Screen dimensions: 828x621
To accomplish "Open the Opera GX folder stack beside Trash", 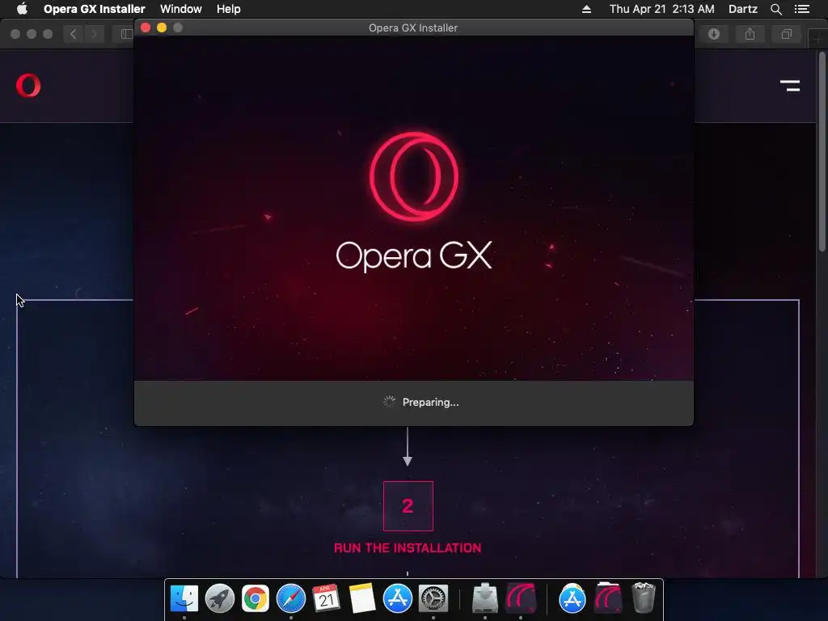I will pyautogui.click(x=608, y=598).
